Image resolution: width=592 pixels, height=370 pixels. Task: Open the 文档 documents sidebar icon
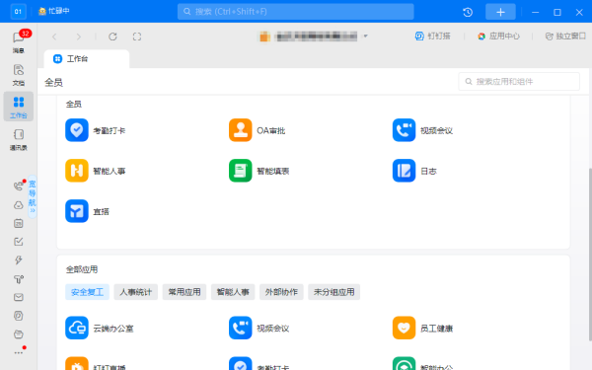coord(19,75)
